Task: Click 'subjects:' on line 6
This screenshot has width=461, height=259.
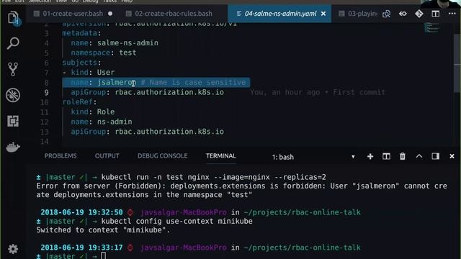Action: [81, 63]
